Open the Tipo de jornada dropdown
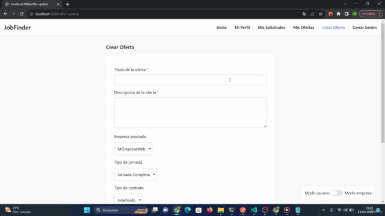Viewport: 385px width, 216px height. tap(135, 175)
